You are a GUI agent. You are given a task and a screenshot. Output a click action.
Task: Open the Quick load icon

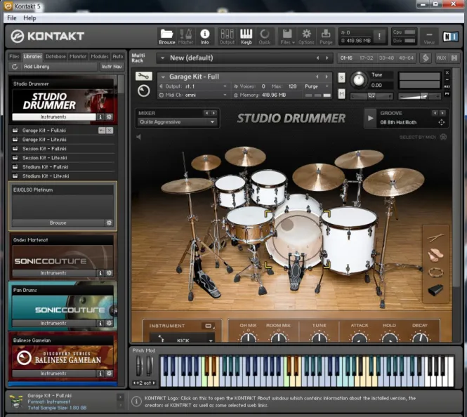click(265, 37)
